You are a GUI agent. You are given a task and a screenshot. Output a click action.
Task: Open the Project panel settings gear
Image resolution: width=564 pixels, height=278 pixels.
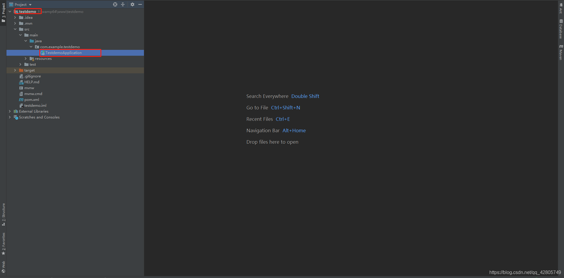click(132, 4)
